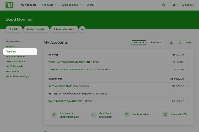Expand the Products dropdown menu
This screenshot has width=199, height=132.
(49, 5)
